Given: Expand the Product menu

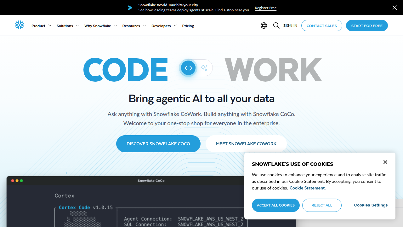Looking at the screenshot, I should [x=41, y=26].
